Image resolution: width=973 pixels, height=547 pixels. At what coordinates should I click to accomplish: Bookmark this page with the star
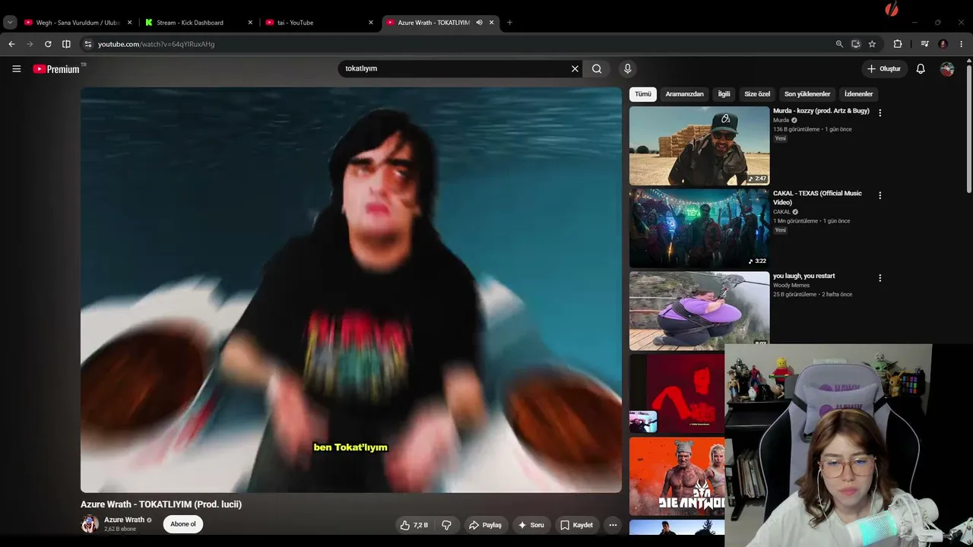click(872, 44)
